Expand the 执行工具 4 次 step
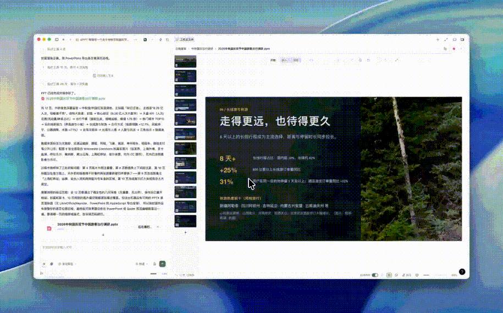 54,49
